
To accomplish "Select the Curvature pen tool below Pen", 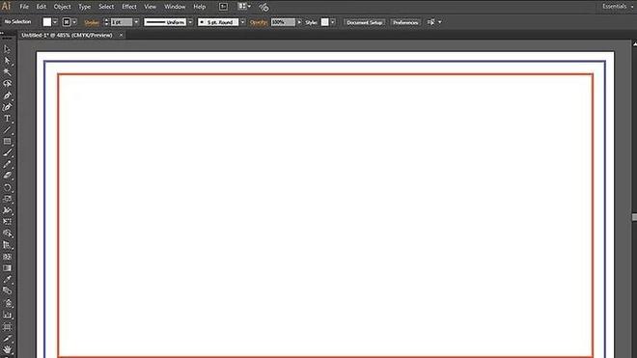I will point(7,107).
